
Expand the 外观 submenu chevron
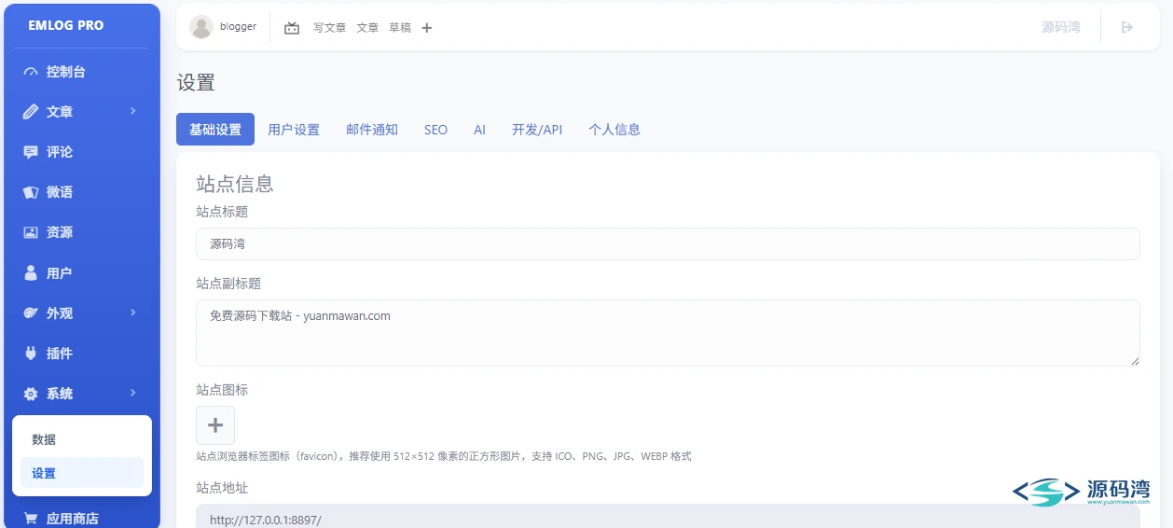pyautogui.click(x=133, y=313)
